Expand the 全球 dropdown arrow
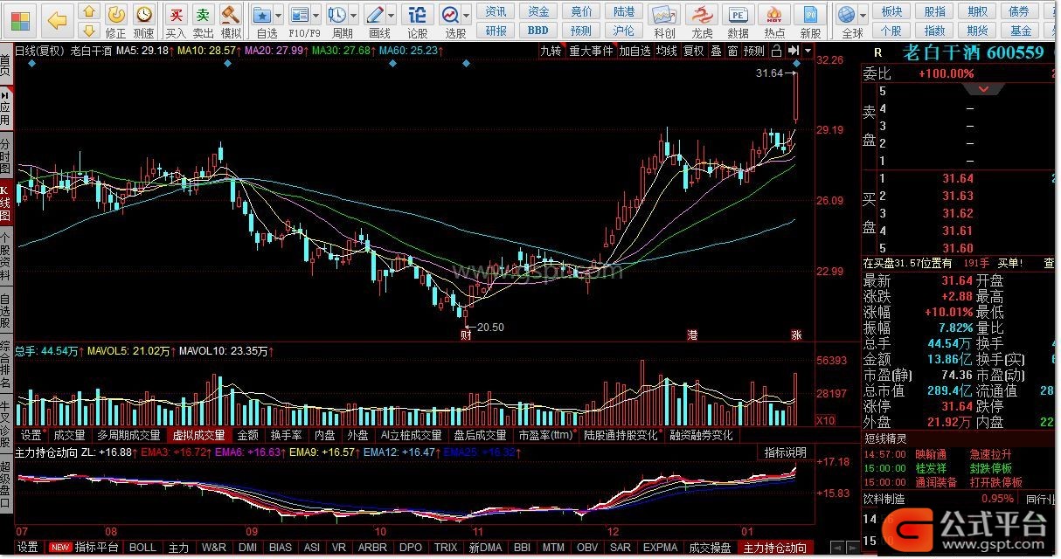This screenshot has width=1061, height=559. click(864, 16)
